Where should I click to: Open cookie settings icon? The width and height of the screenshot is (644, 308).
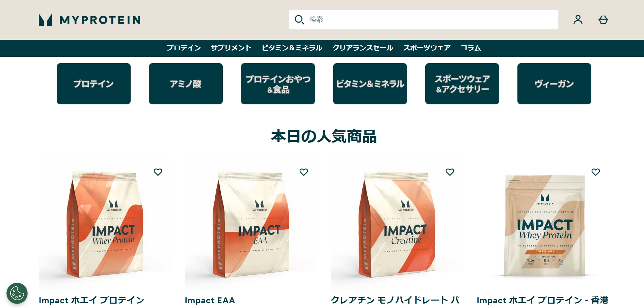[x=17, y=293]
